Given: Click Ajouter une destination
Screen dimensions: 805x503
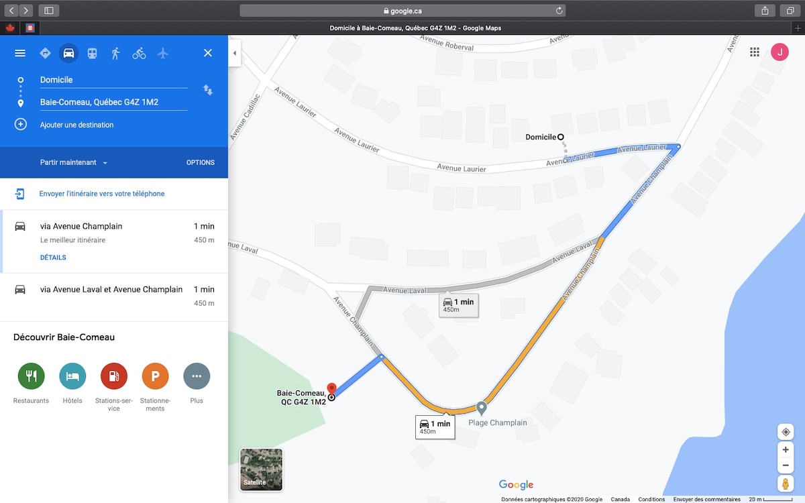Looking at the screenshot, I should pyautogui.click(x=76, y=125).
